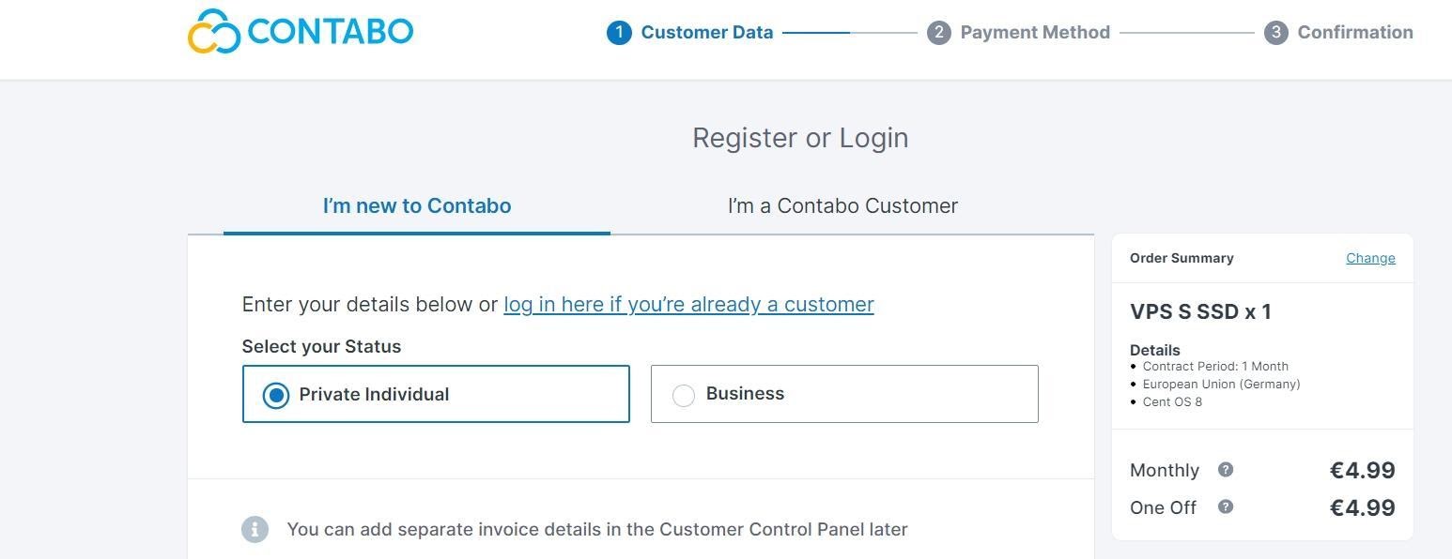Click the step 3 circle icon

tap(1275, 33)
